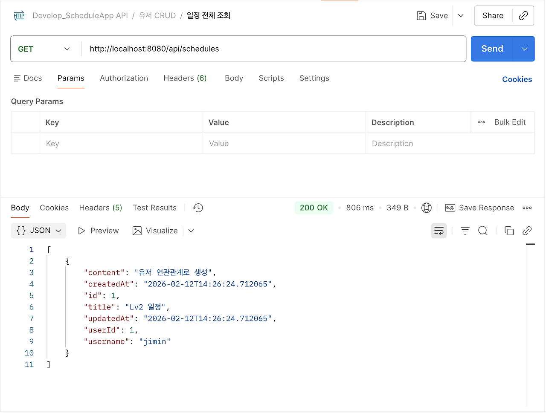Click the Share button
546x413 pixels.
[493, 16]
